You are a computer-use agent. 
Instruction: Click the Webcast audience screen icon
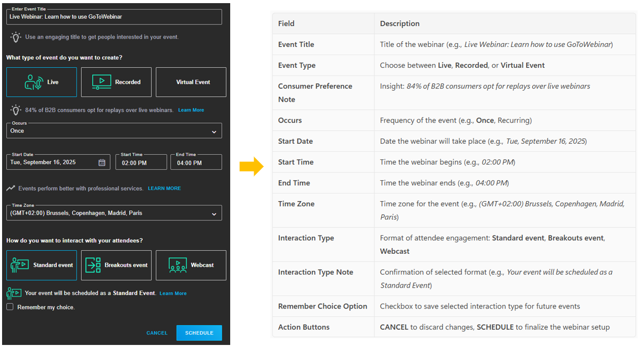click(x=178, y=265)
